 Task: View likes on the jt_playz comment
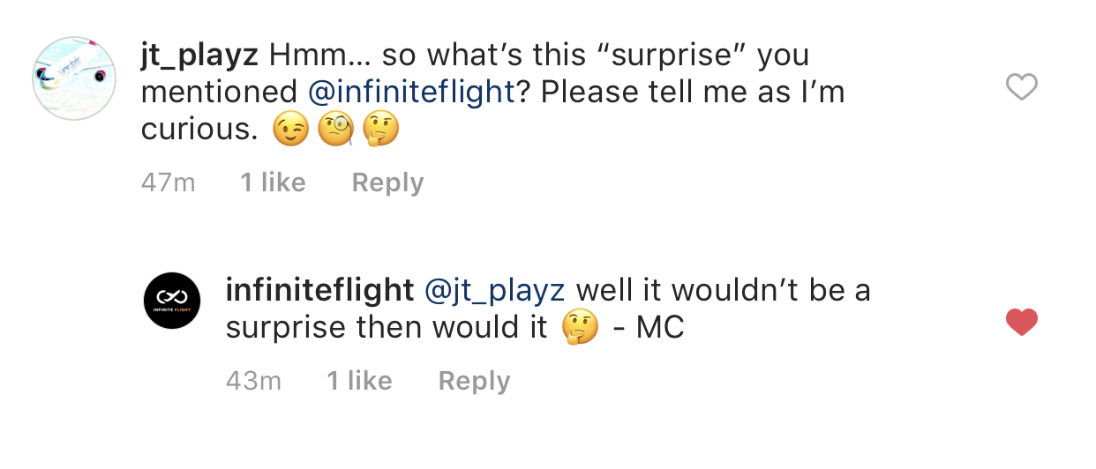[273, 182]
